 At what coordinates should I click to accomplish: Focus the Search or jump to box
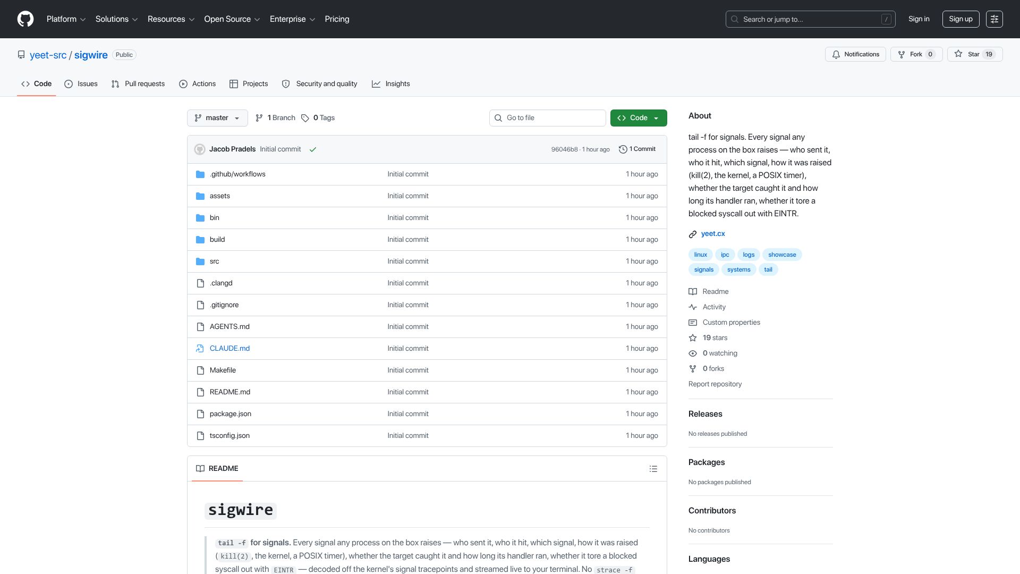pyautogui.click(x=810, y=19)
